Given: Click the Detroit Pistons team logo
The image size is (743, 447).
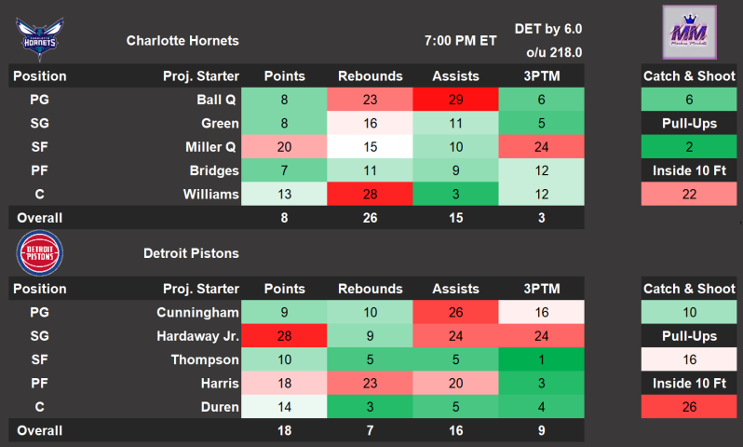Looking at the screenshot, I should point(37,253).
